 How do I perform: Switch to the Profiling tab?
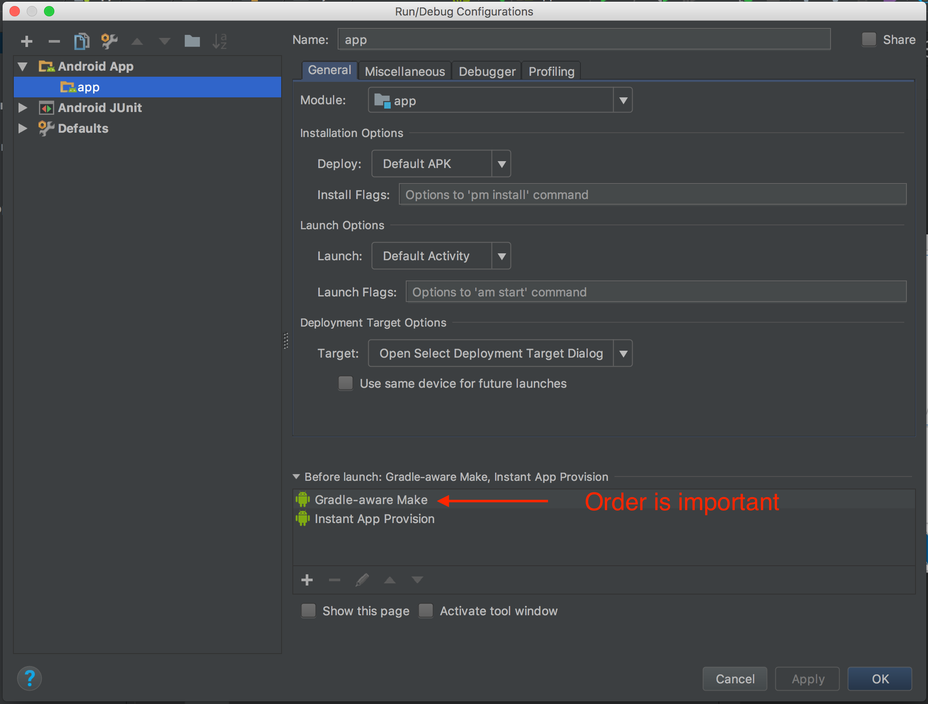tap(552, 71)
